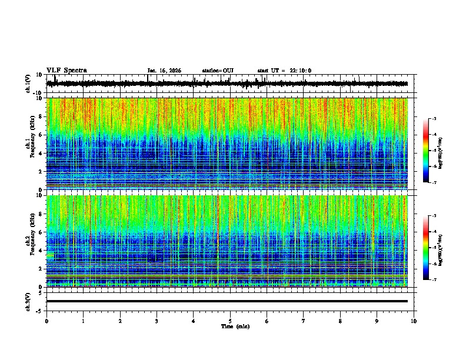Click time axis tick label "9"
This screenshot has width=466, height=360.
pos(377,321)
